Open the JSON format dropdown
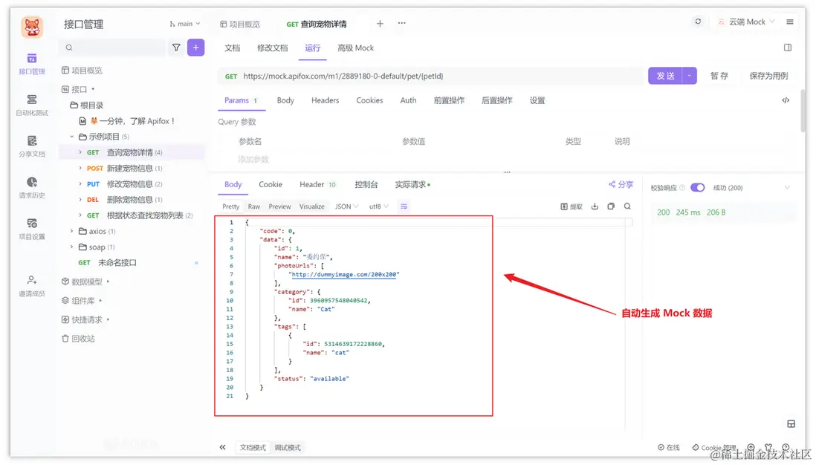 pos(346,207)
